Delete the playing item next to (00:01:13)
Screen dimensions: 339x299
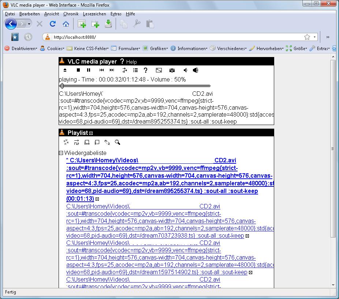coord(97,199)
